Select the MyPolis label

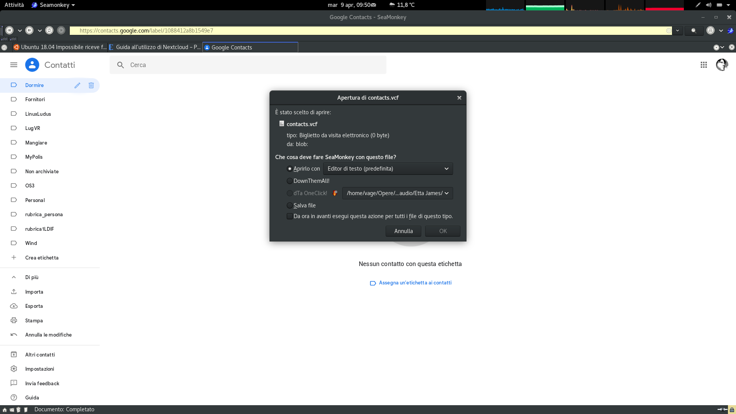(50, 157)
